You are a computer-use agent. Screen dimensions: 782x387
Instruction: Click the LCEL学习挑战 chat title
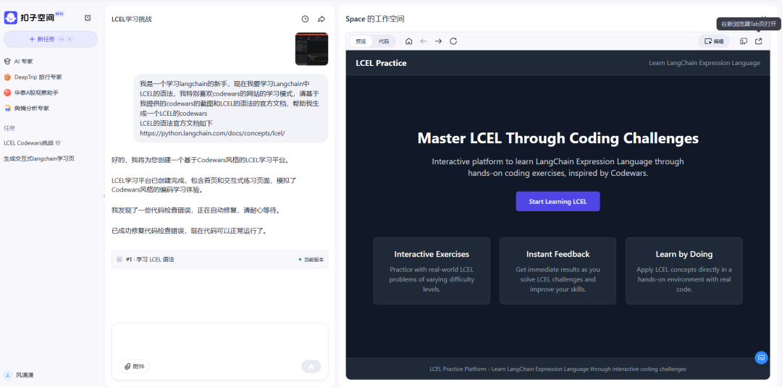coord(132,19)
